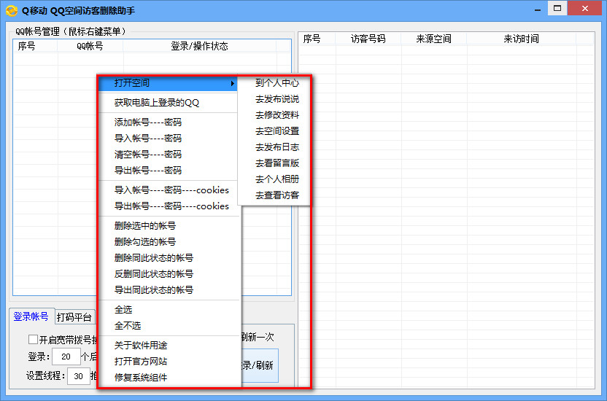The image size is (607, 401).
Task: Maximize the window
Action: [x=557, y=8]
